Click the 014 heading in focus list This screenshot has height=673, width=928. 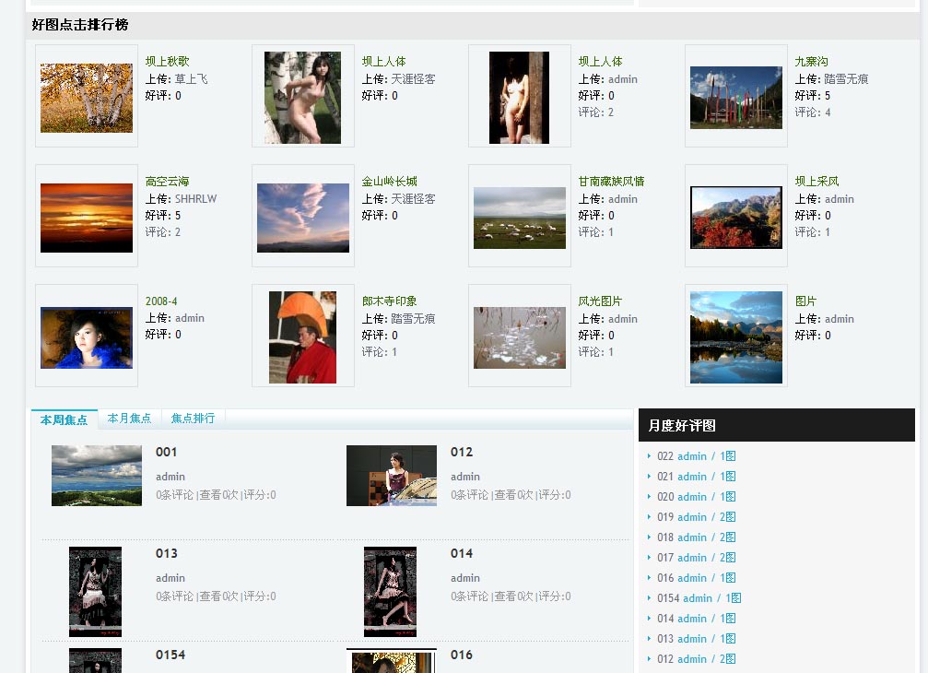(462, 553)
